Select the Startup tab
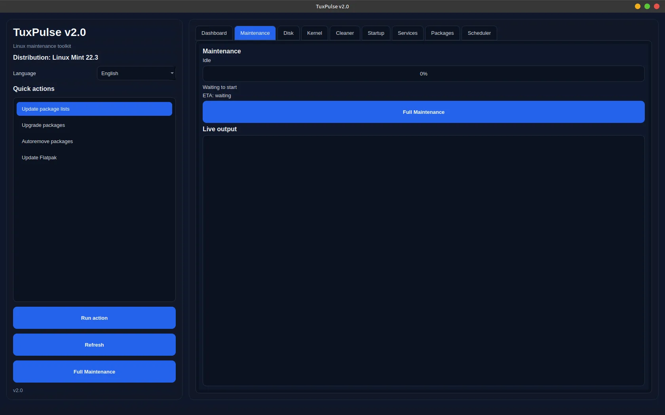This screenshot has width=665, height=415. [376, 33]
